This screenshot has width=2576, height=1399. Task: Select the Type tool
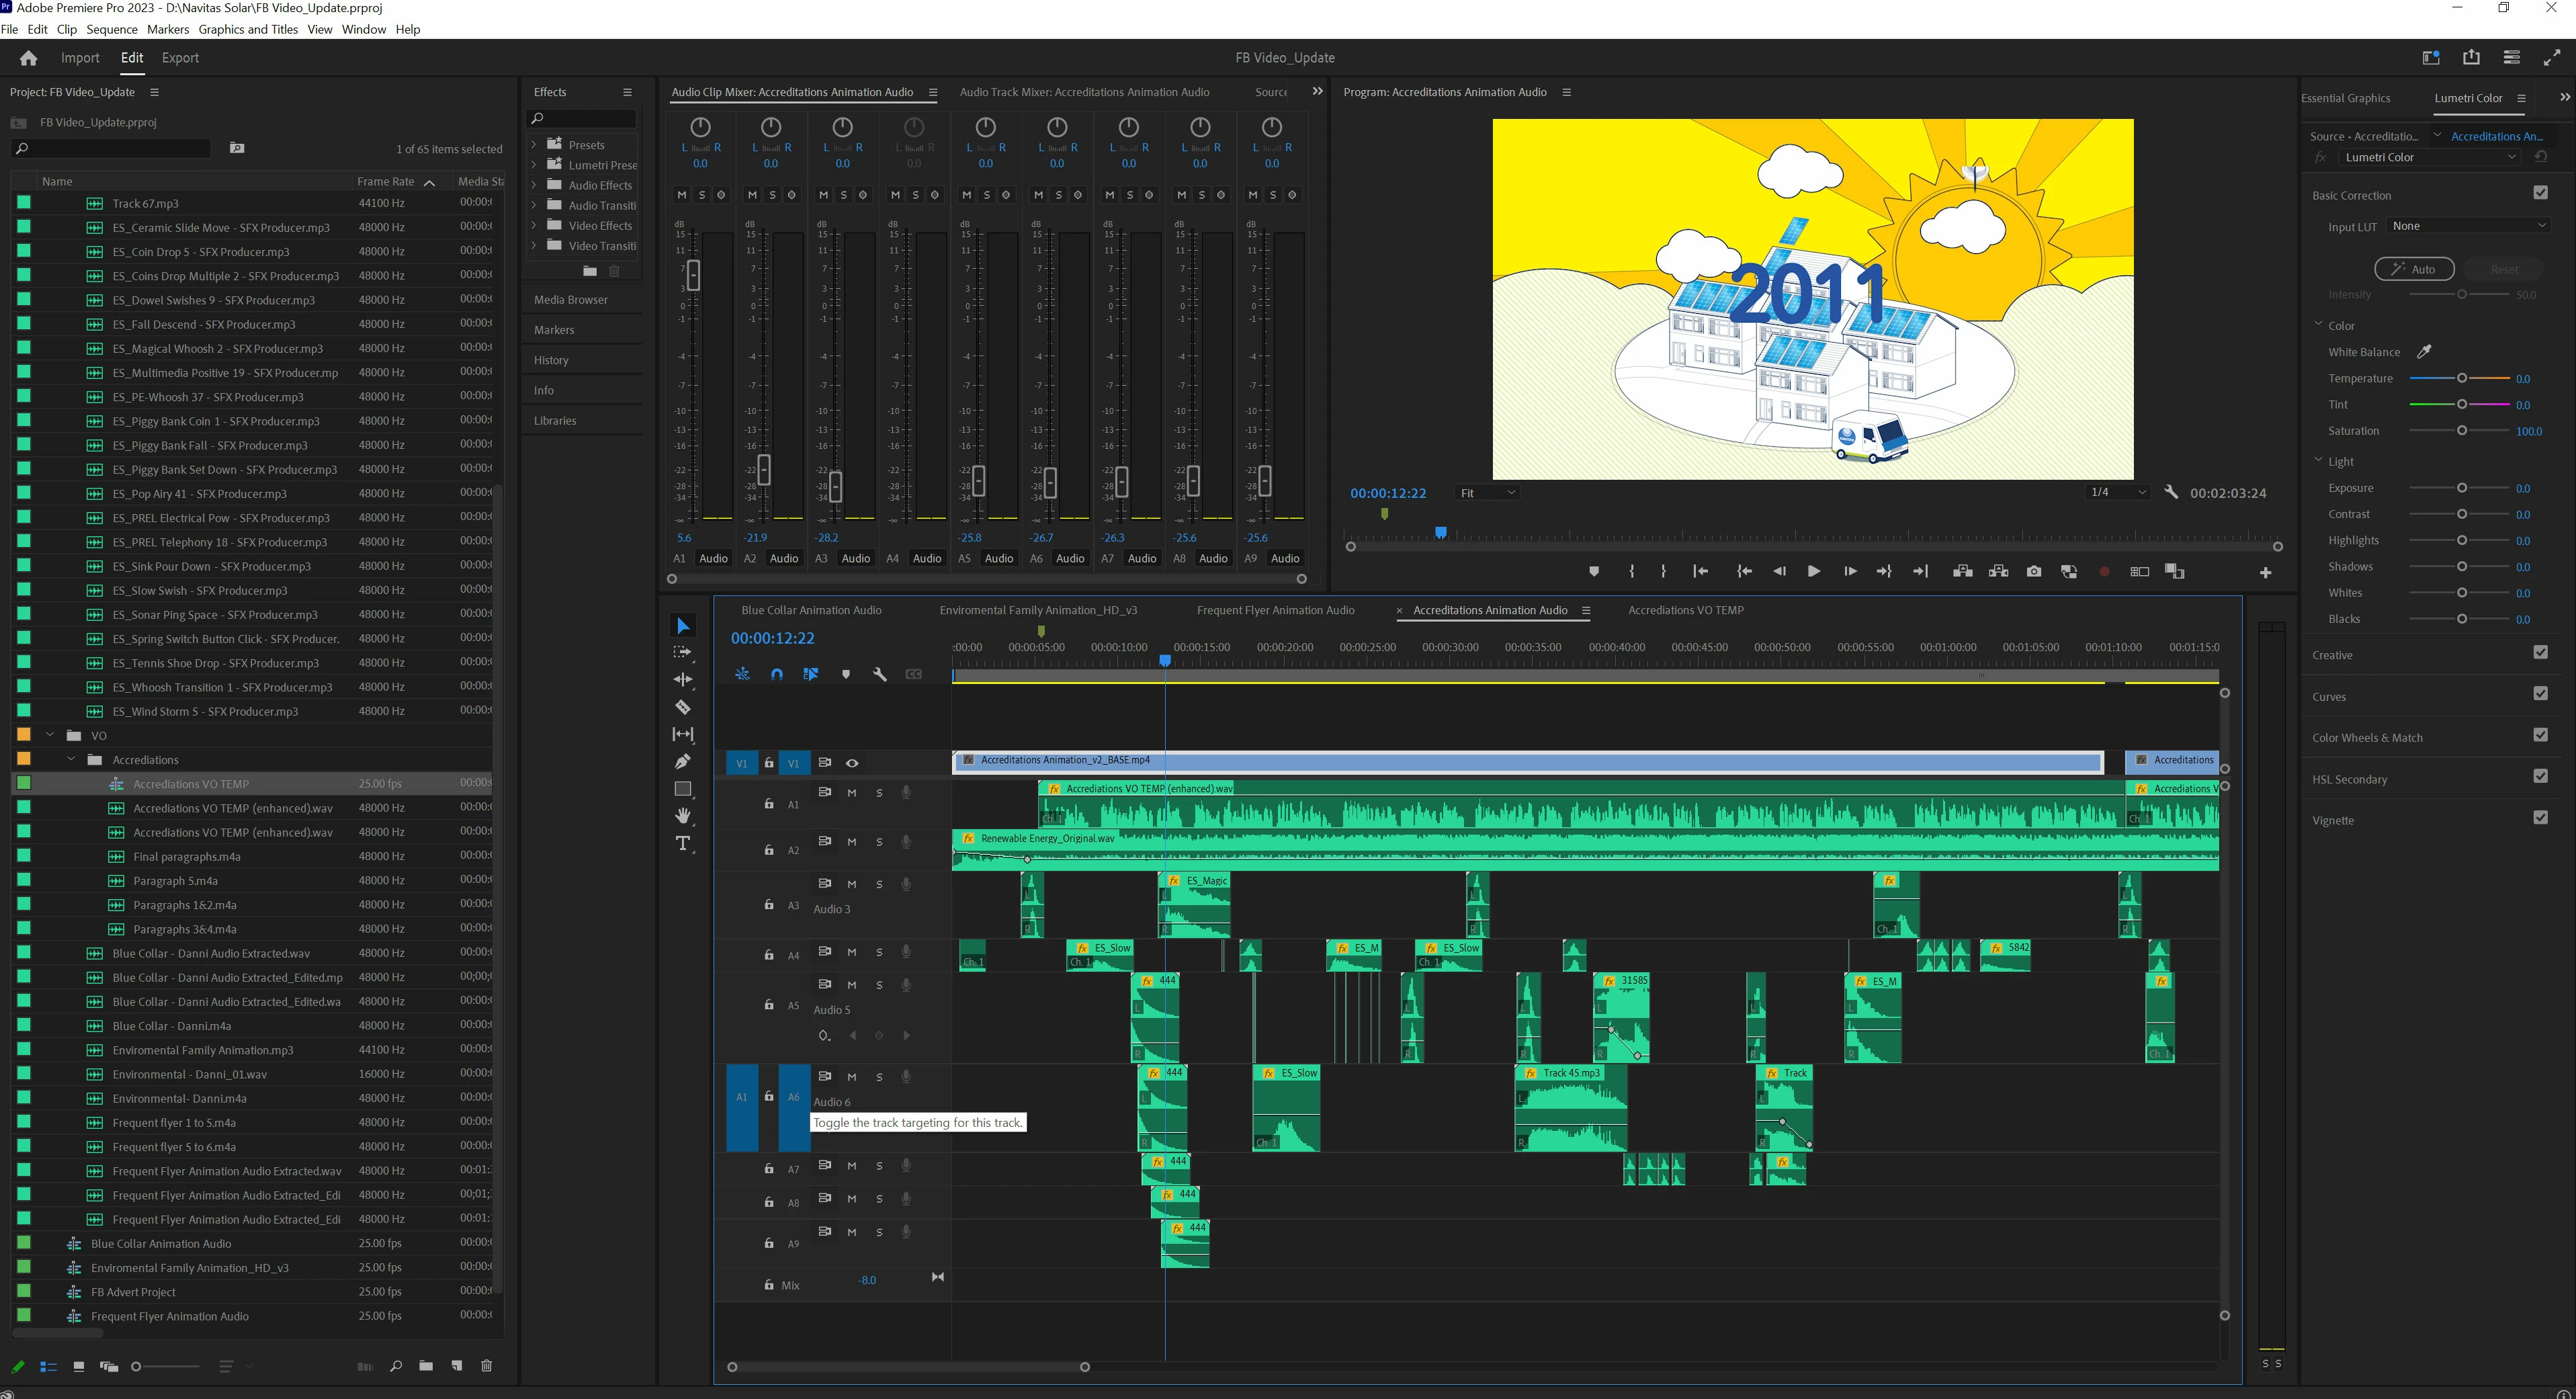[683, 844]
